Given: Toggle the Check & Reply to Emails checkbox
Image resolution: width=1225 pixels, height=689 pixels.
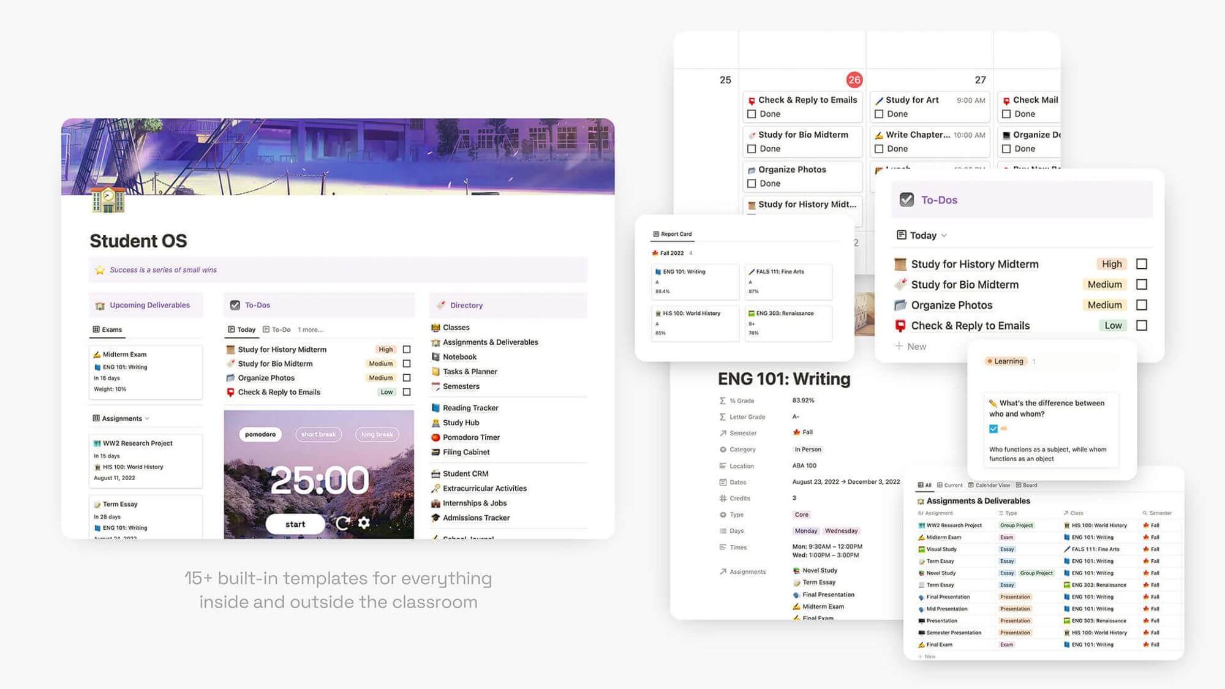Looking at the screenshot, I should (x=1144, y=325).
